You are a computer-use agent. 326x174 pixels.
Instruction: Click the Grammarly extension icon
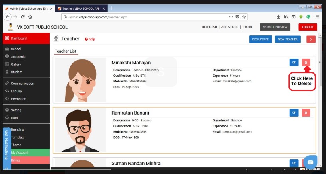pyautogui.click(x=308, y=17)
